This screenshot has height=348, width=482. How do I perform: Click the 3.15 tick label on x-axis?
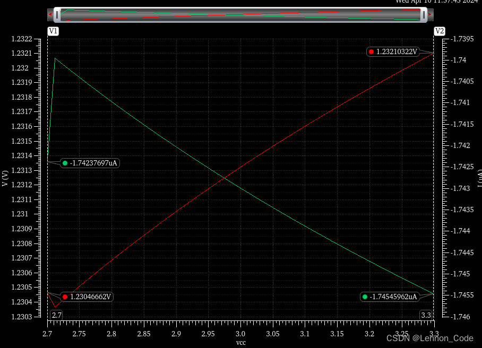pos(337,334)
